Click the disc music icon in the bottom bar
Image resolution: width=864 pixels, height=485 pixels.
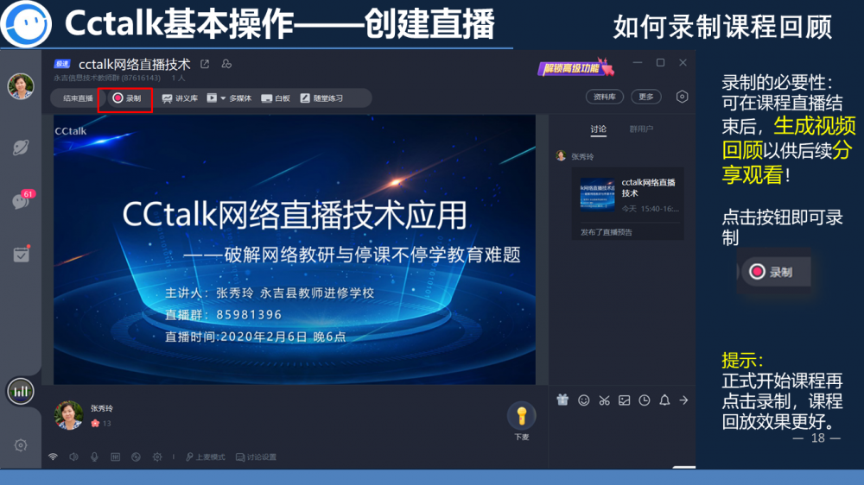tap(137, 457)
